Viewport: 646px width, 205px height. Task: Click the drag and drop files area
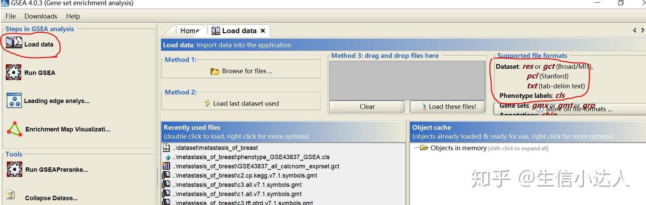(x=407, y=80)
